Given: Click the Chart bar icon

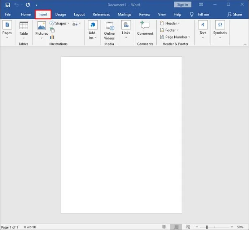Looking at the screenshot, I should (x=52, y=37).
